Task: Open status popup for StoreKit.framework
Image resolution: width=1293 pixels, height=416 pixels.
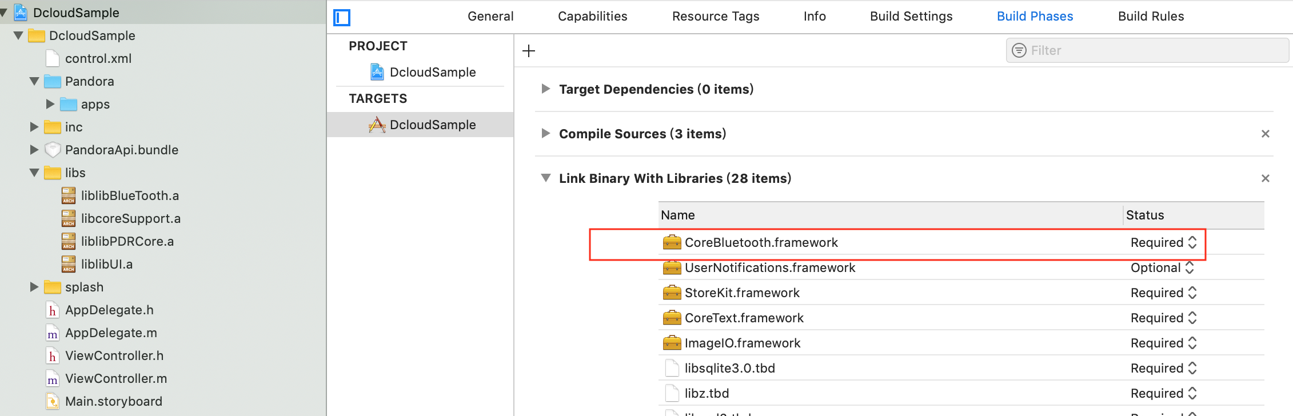Action: 1163,293
